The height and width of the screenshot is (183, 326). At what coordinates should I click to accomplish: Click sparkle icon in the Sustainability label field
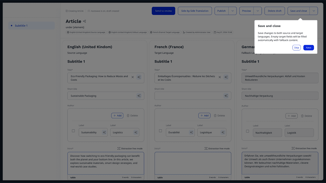(x=104, y=132)
